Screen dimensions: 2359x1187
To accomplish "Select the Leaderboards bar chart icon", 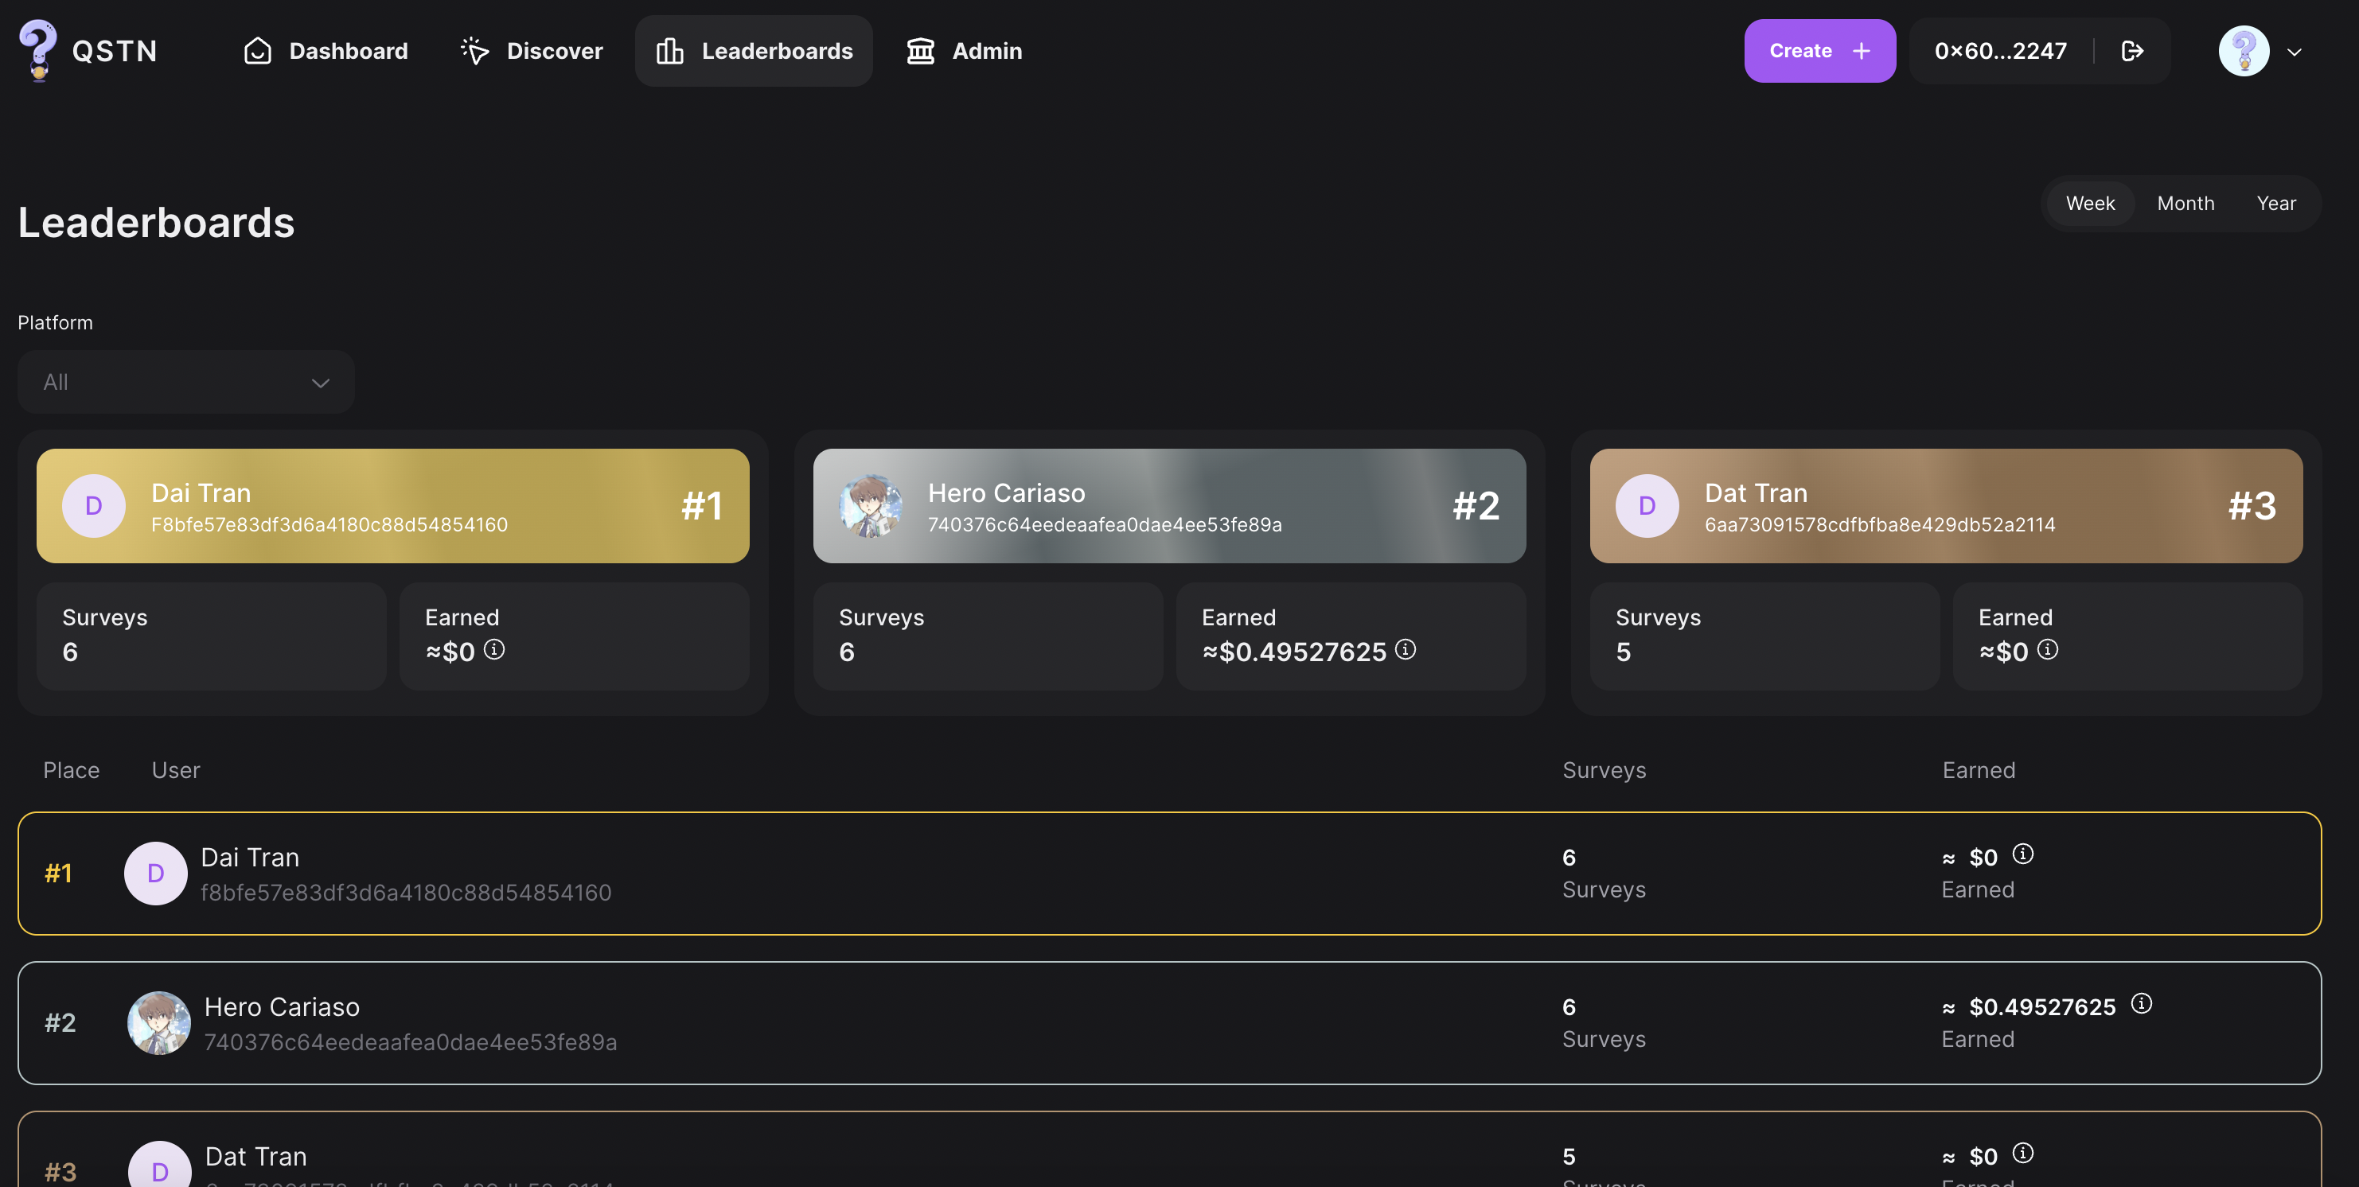I will point(670,50).
